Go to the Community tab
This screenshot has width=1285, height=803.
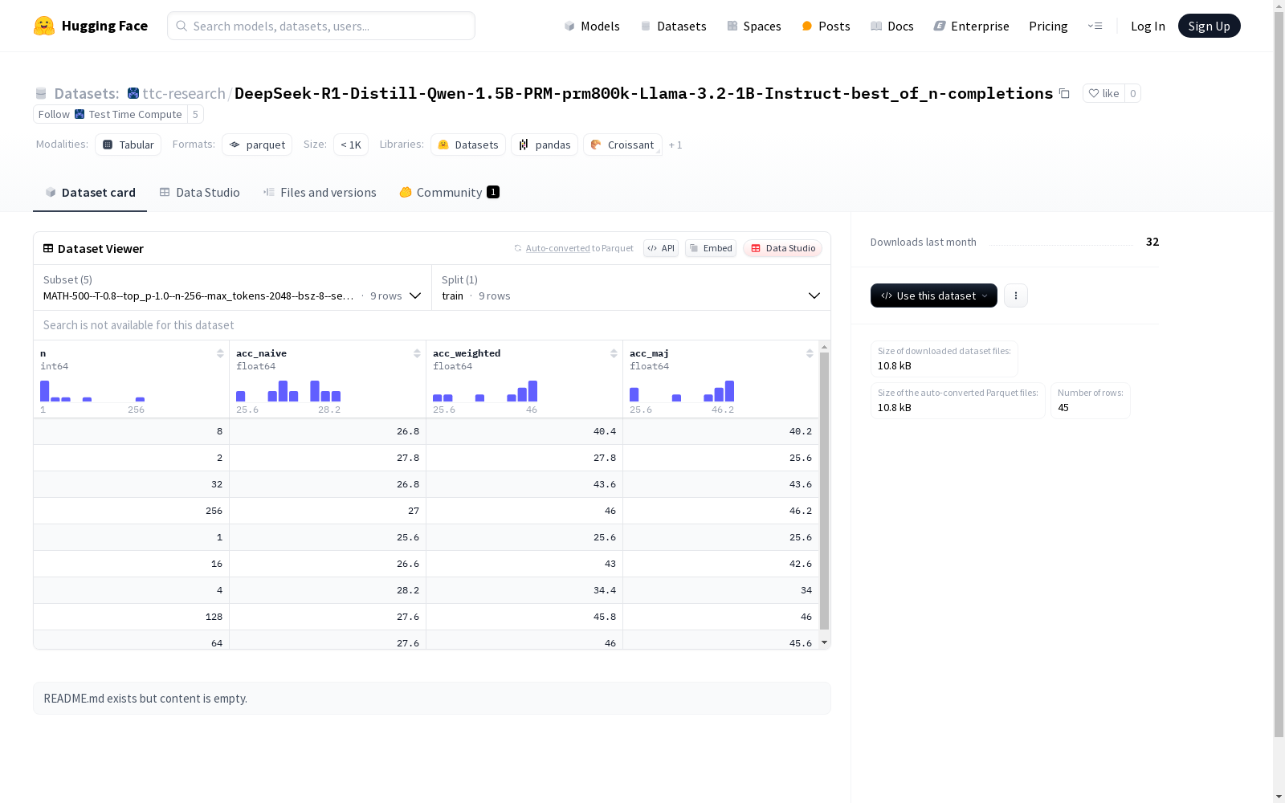pos(449,193)
